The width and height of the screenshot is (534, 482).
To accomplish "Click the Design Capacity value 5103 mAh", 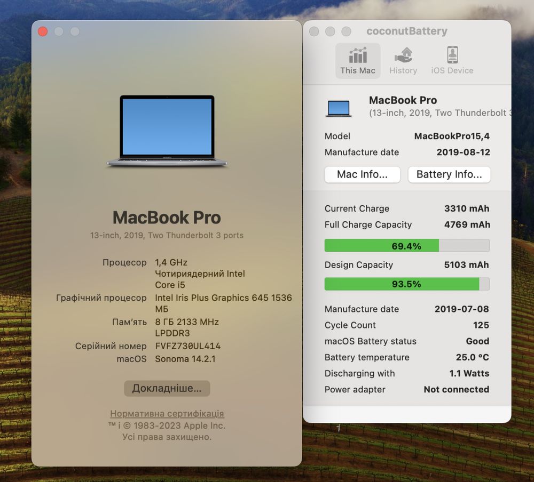I will point(467,264).
